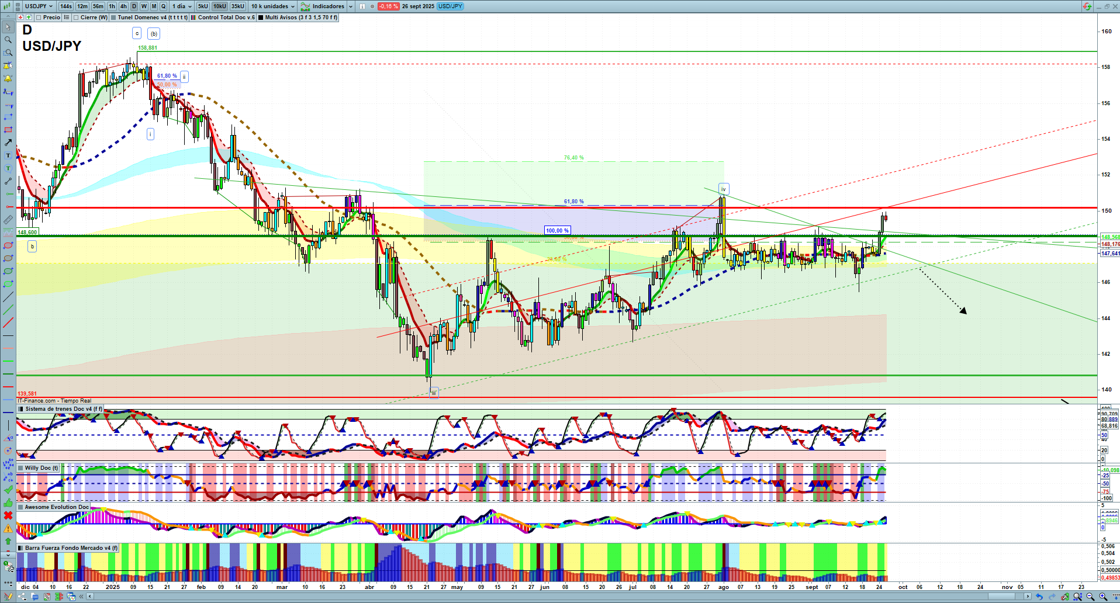This screenshot has height=603, width=1120.
Task: Switch to the weekly W timeframe
Action: [144, 6]
